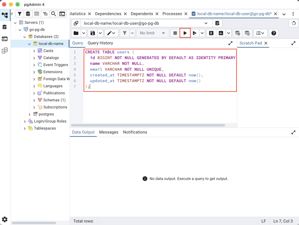The height and width of the screenshot is (225, 299).
Task: Click the Commit transaction icon
Action: click(x=238, y=33)
